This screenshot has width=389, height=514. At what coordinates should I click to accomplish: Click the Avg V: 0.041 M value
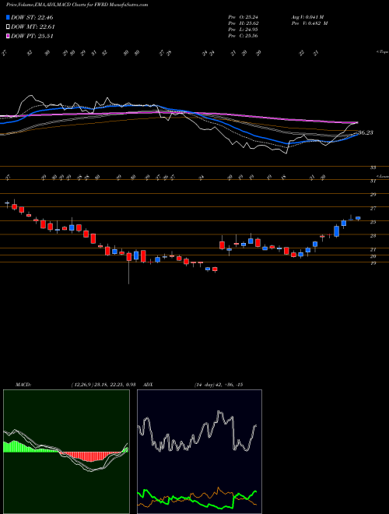pyautogui.click(x=310, y=17)
